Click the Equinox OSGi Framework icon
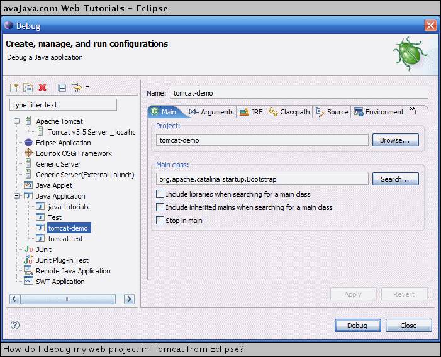 click(28, 153)
